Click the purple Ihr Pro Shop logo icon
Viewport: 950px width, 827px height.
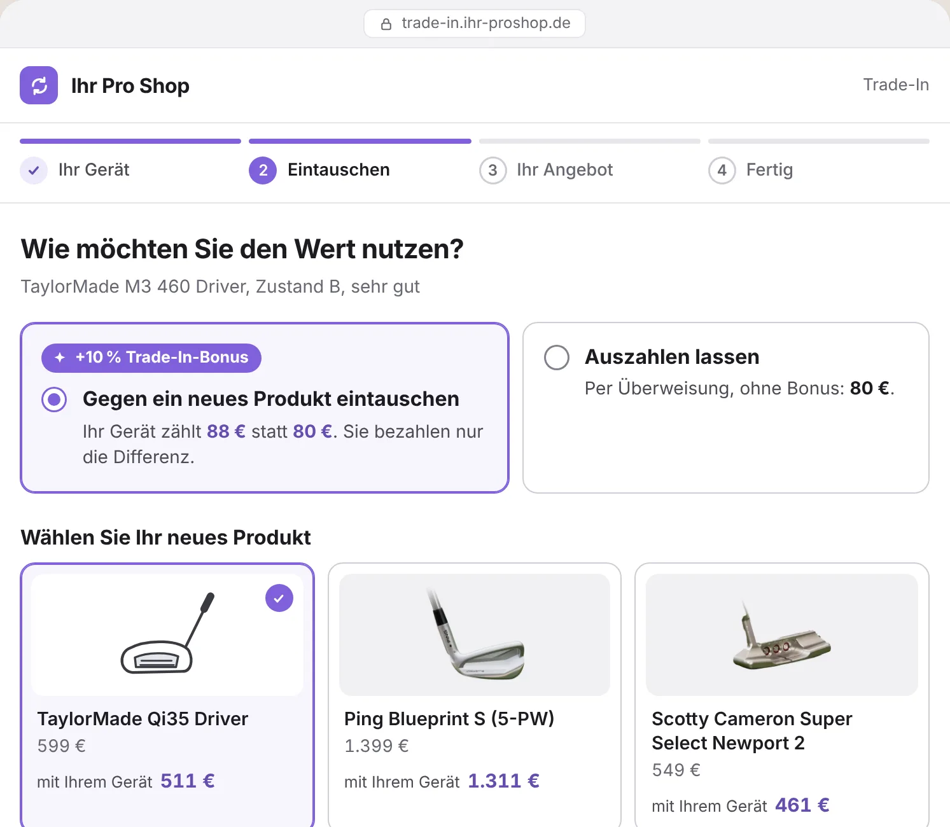coord(39,85)
